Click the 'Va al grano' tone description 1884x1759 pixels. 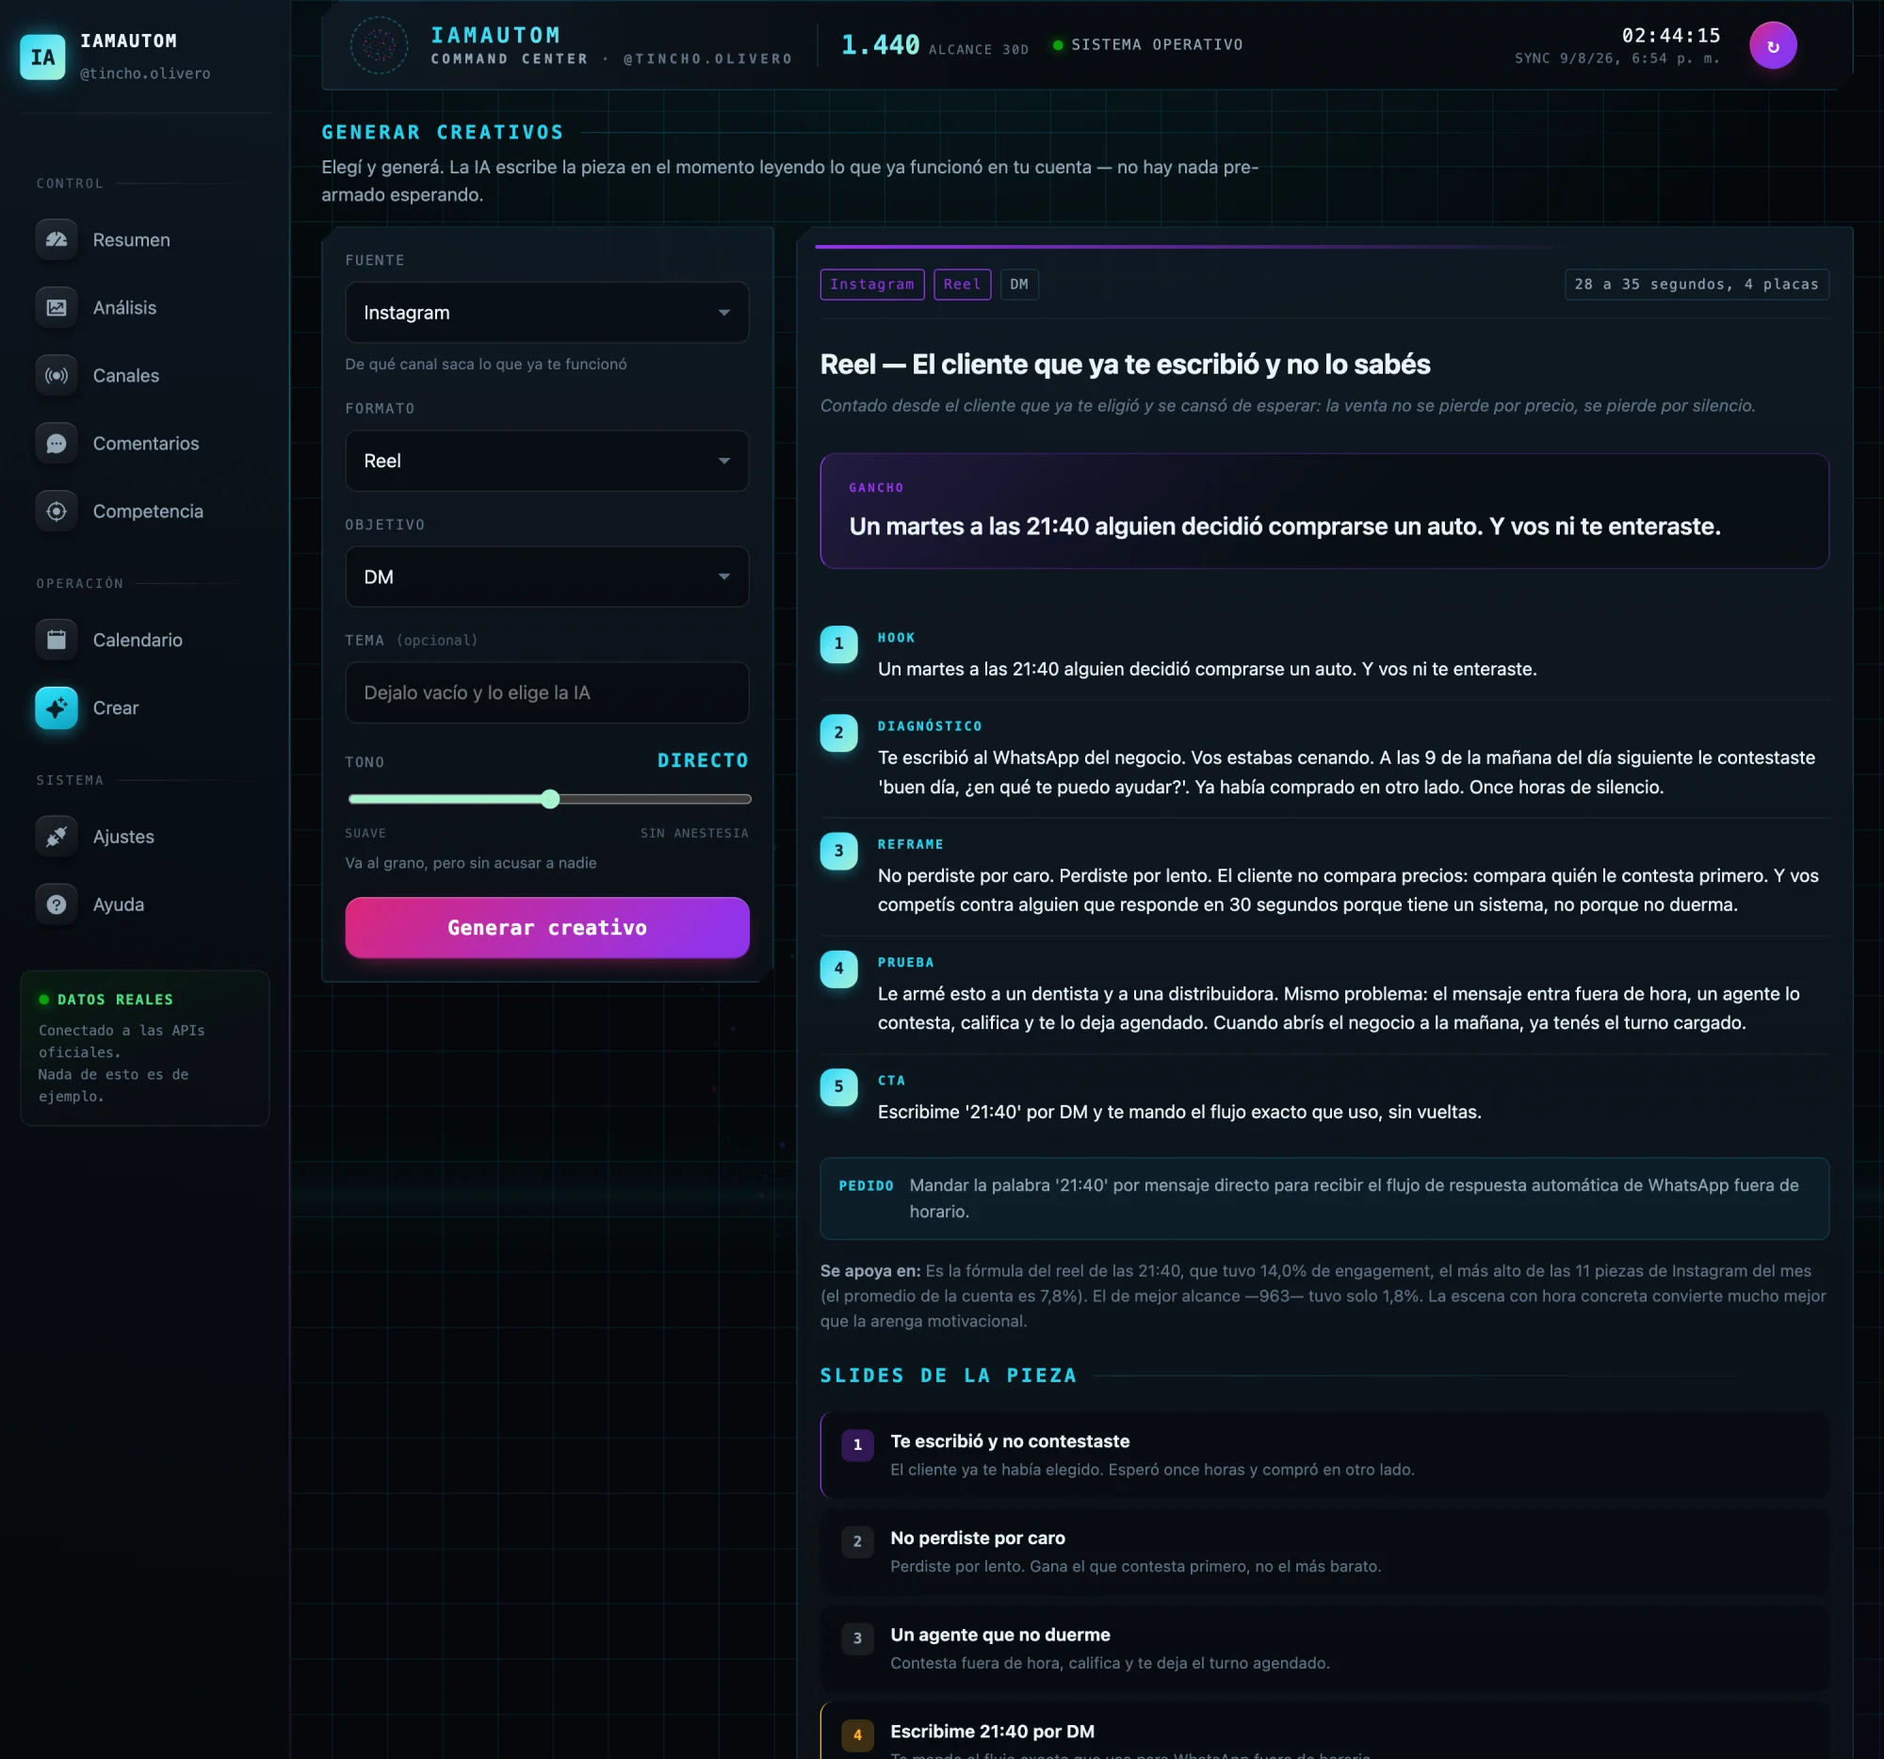pos(471,862)
